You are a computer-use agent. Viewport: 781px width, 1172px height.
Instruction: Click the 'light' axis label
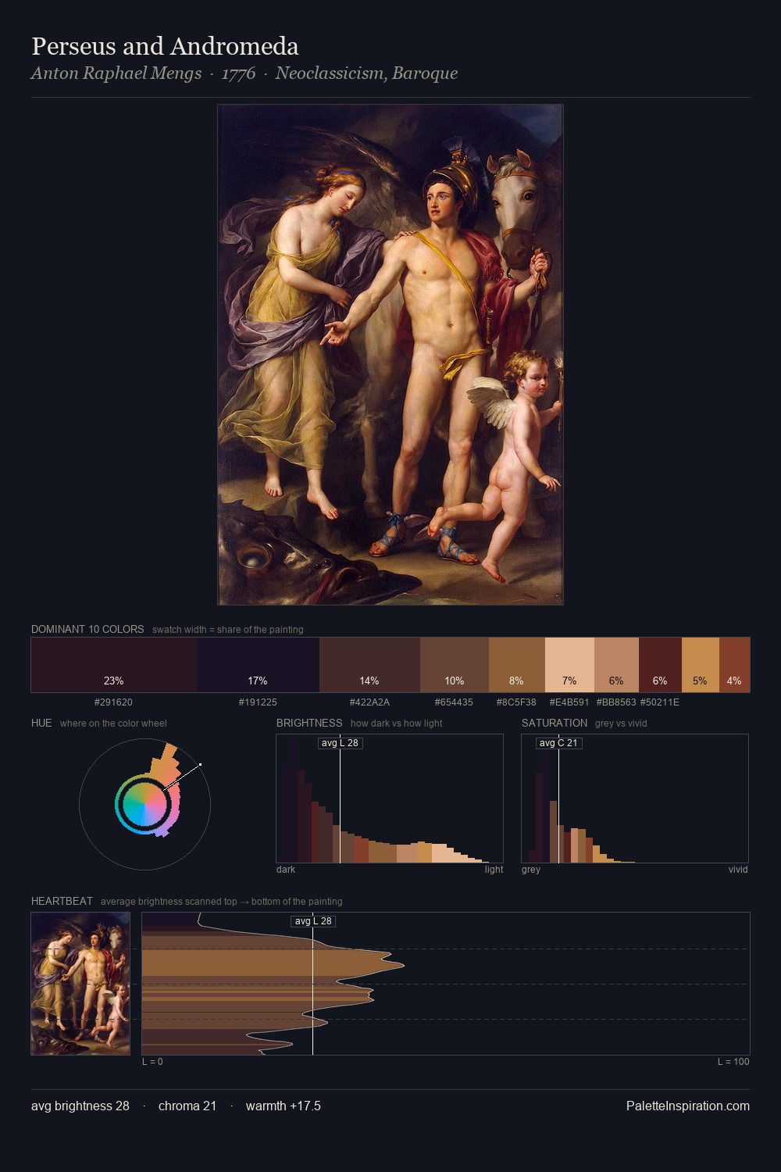pyautogui.click(x=494, y=870)
